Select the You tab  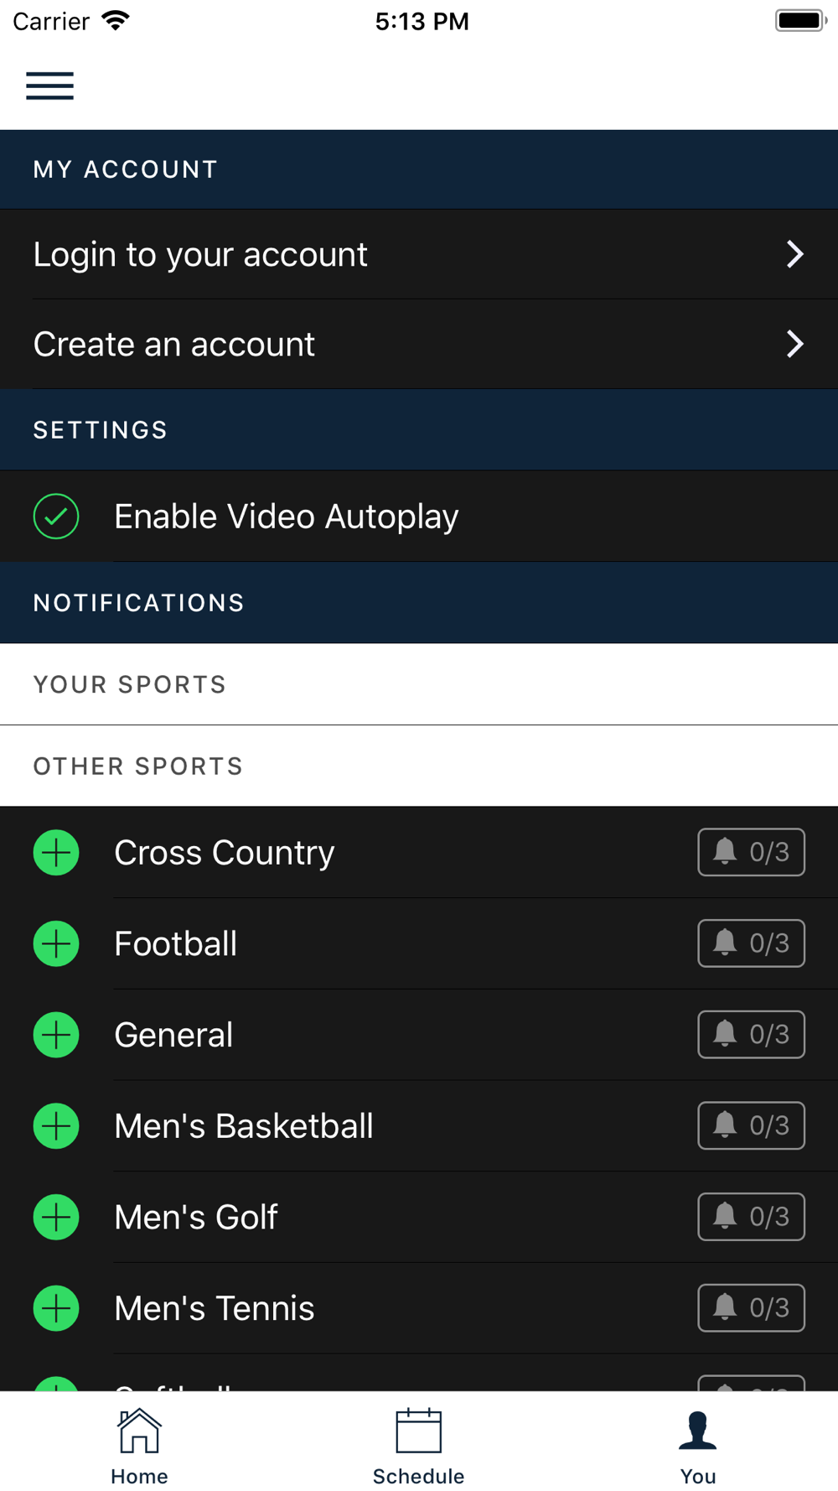(x=698, y=1447)
